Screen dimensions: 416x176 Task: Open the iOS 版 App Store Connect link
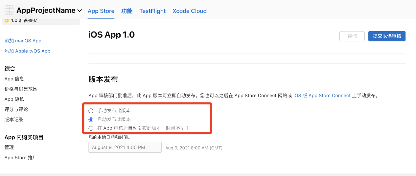click(x=322, y=96)
